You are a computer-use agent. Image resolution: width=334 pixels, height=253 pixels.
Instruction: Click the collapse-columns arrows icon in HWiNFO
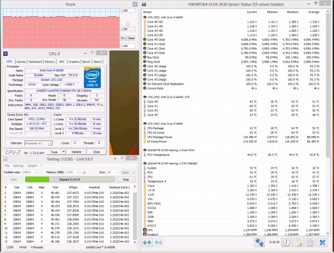pyautogui.click(x=159, y=242)
